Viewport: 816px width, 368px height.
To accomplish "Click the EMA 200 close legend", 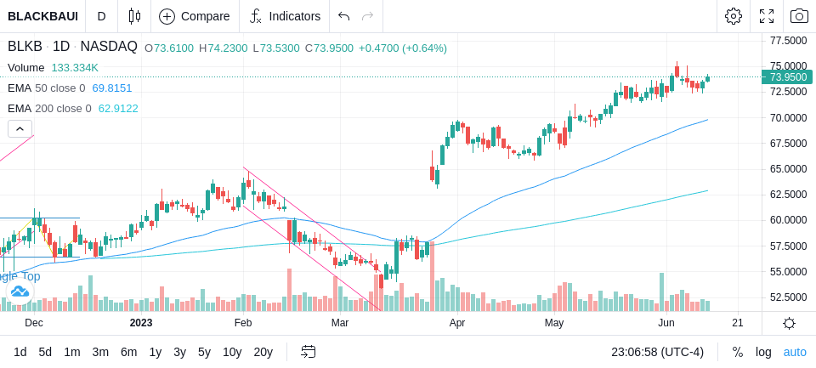I will click(x=49, y=109).
